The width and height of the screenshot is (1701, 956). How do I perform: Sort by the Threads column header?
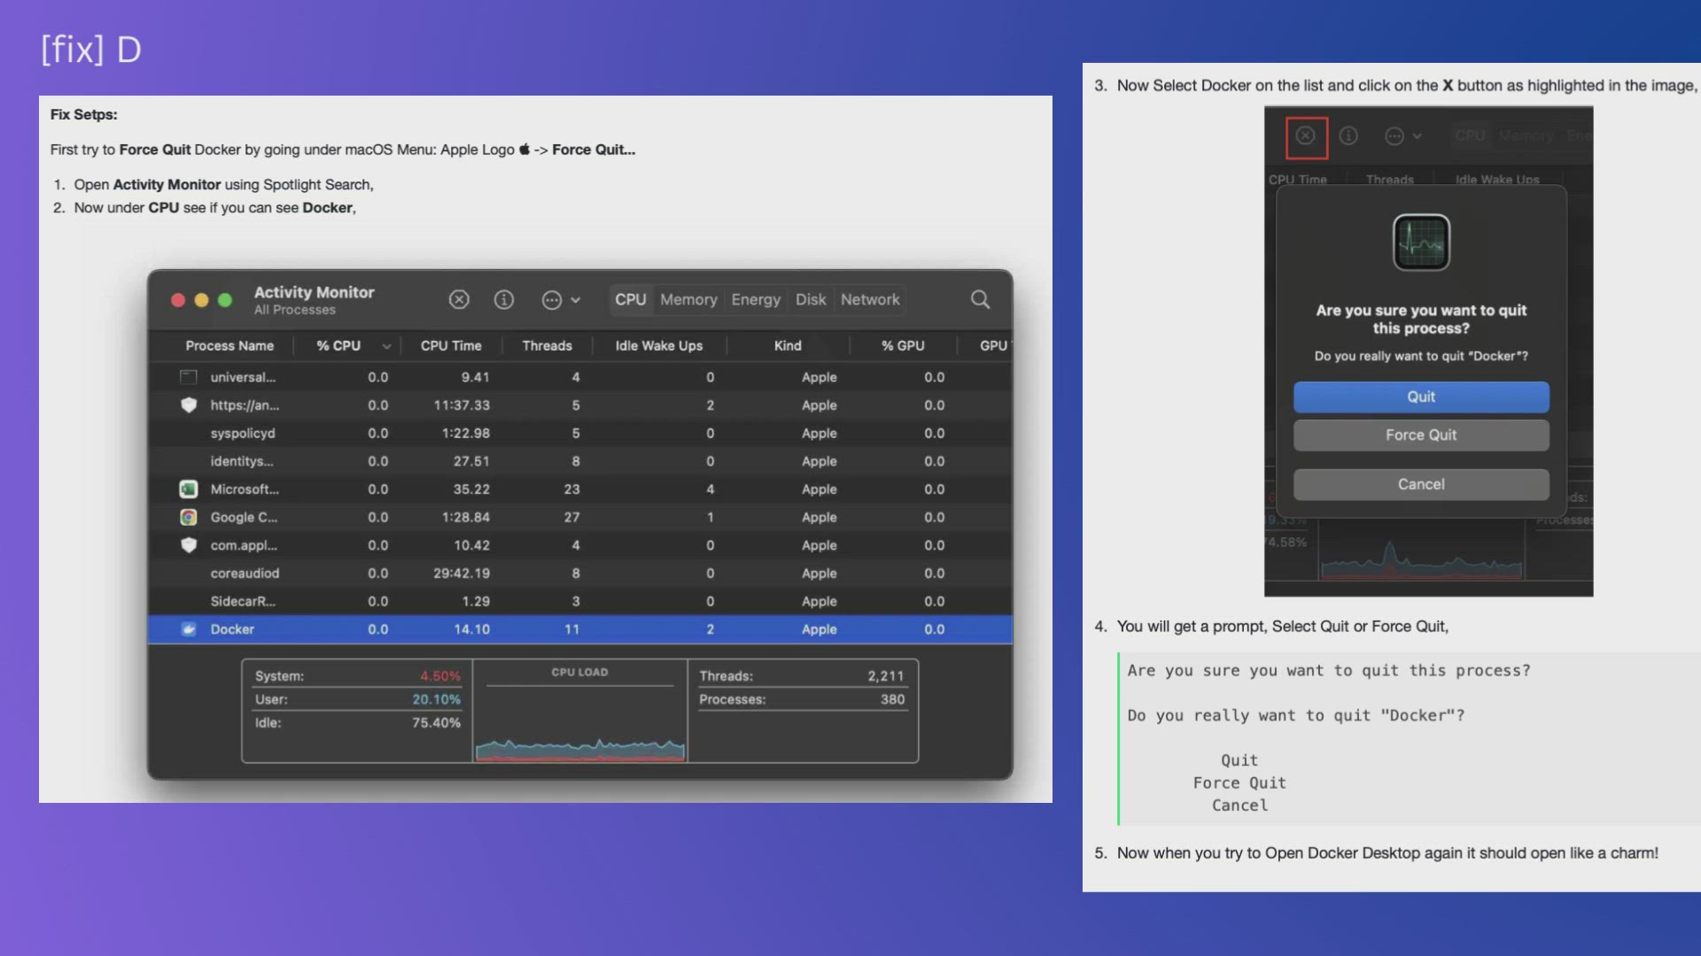(547, 346)
